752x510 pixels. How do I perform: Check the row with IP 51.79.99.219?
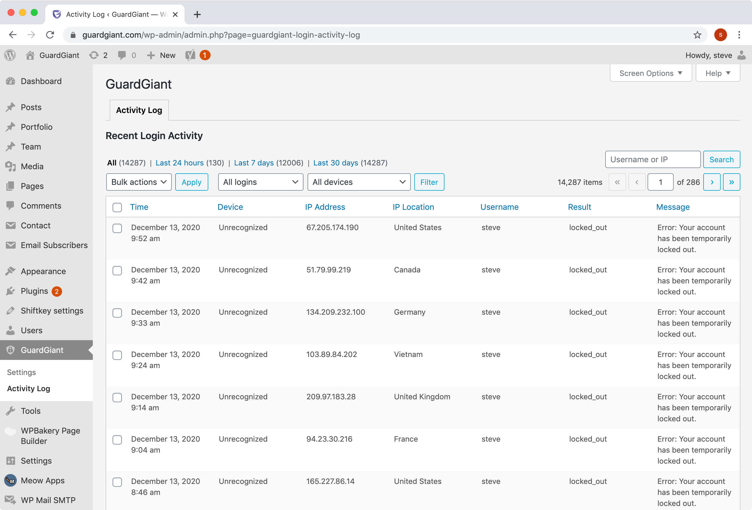click(x=117, y=271)
